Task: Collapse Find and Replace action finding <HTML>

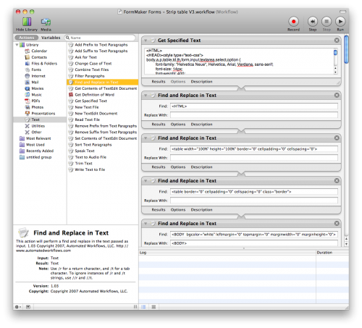Action: tap(146, 96)
